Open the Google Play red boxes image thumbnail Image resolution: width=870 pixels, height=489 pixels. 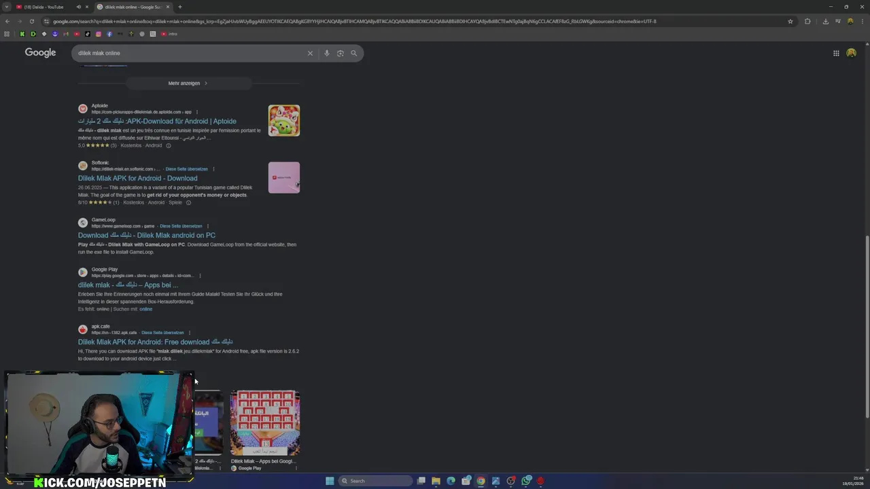click(265, 422)
